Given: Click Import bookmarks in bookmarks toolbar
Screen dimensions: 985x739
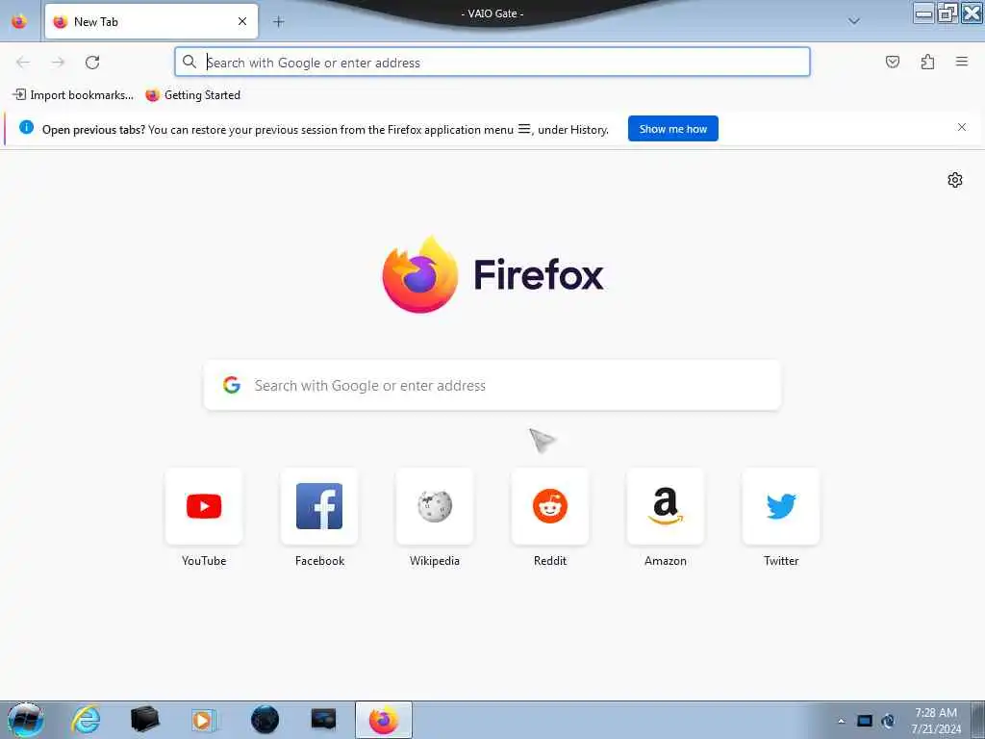Looking at the screenshot, I should 73,95.
